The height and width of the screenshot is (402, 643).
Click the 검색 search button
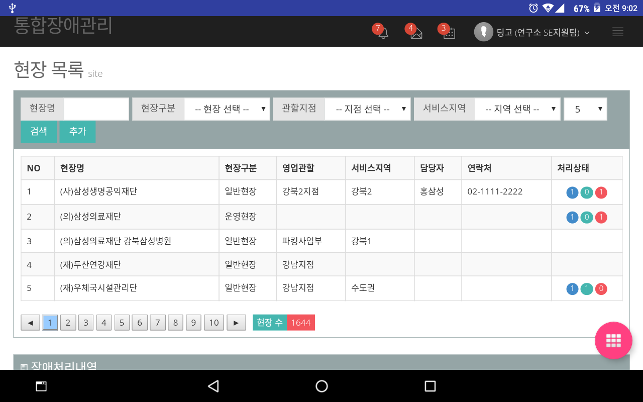point(39,132)
